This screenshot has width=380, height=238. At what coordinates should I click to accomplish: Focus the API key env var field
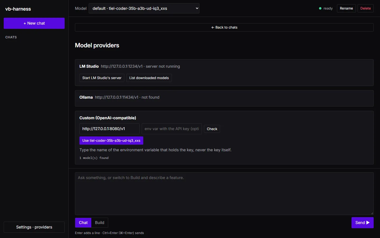pyautogui.click(x=172, y=129)
